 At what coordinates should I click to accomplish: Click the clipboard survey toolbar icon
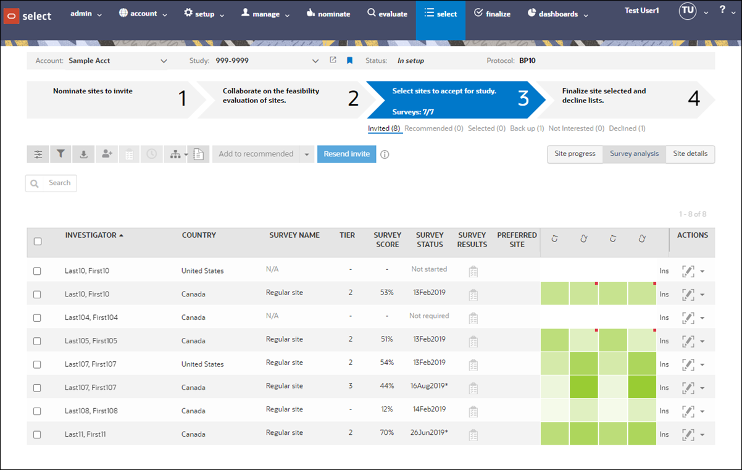tap(129, 154)
